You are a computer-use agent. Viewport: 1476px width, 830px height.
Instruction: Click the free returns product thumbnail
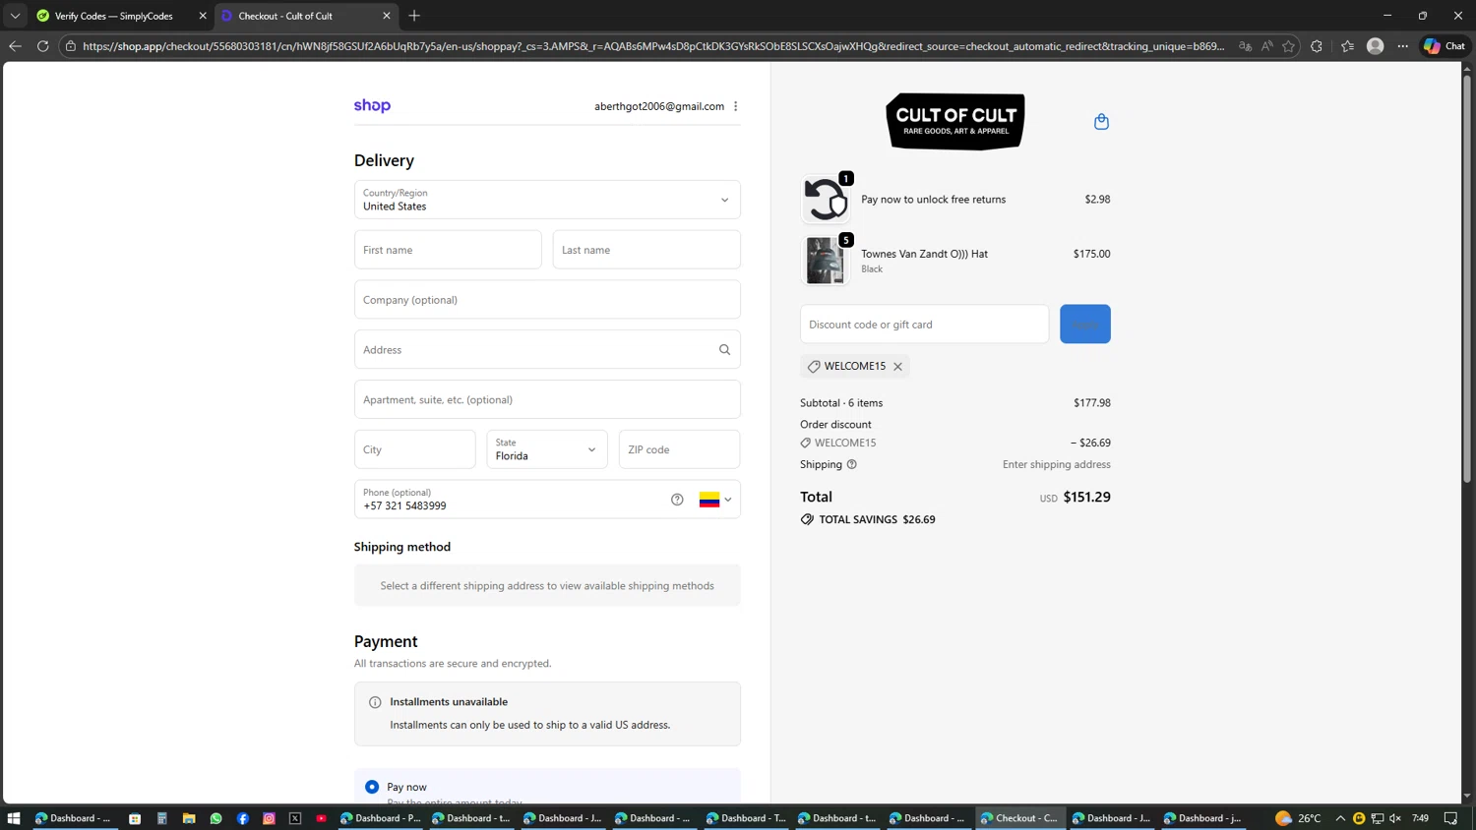(x=826, y=200)
